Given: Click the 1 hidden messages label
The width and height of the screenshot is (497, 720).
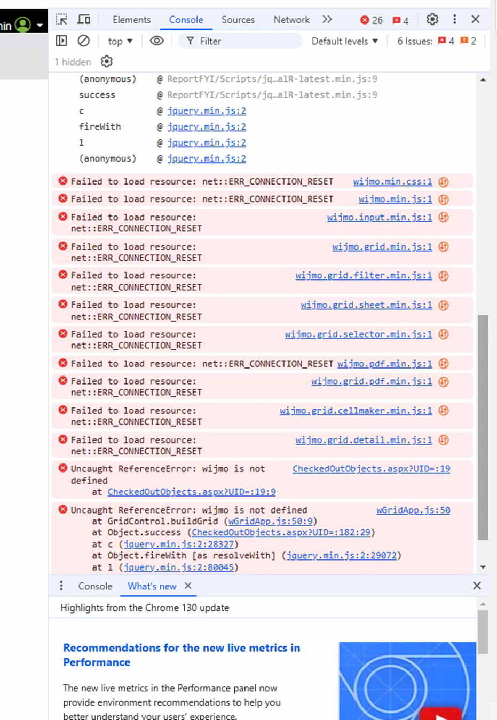Looking at the screenshot, I should tap(73, 62).
